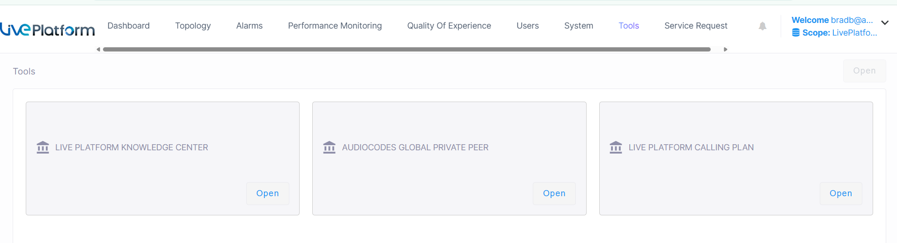The height and width of the screenshot is (243, 897).
Task: Click the horizontal navigation scrollbar
Action: pyautogui.click(x=406, y=49)
